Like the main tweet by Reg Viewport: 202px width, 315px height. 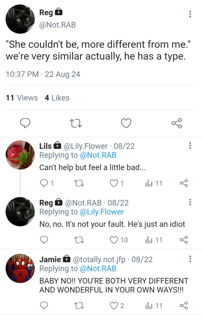[x=126, y=123]
